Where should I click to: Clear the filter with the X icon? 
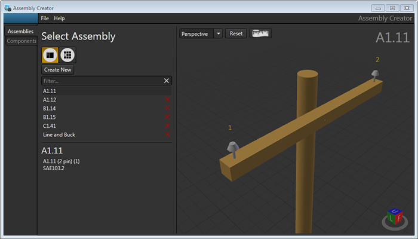pos(167,81)
